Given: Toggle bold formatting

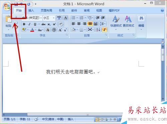Looking at the screenshot, I should (24, 24).
